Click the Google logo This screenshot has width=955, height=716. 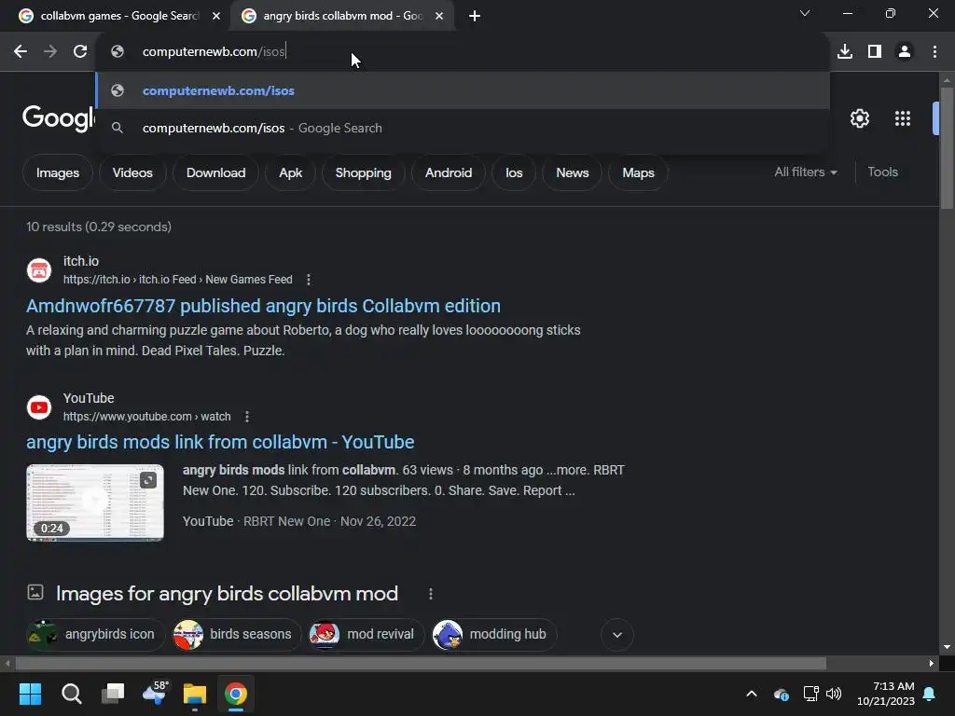pyautogui.click(x=58, y=117)
